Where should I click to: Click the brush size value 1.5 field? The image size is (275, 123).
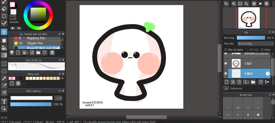coord(58,98)
